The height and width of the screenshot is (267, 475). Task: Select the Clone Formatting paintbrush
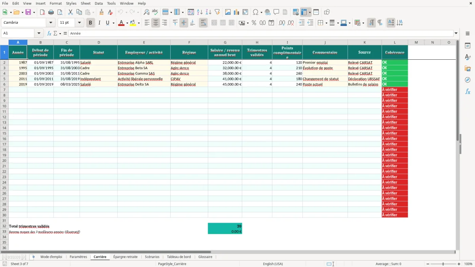tap(101, 12)
